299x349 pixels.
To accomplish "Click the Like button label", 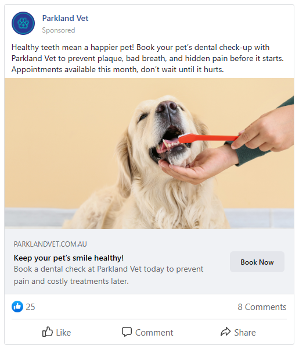I will 63,333.
